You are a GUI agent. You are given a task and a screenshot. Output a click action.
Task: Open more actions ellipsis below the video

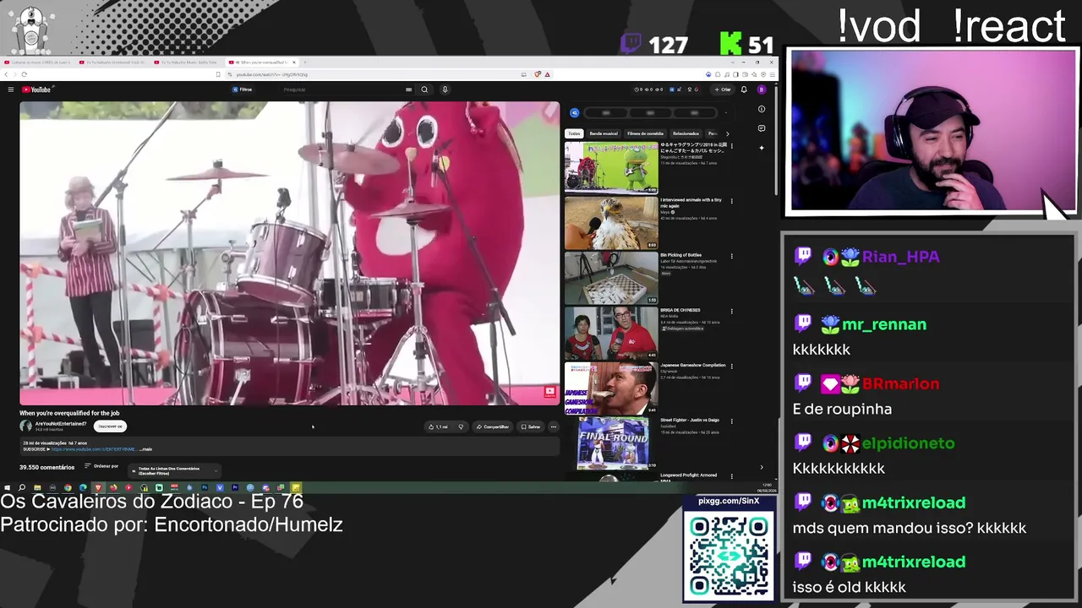click(554, 426)
